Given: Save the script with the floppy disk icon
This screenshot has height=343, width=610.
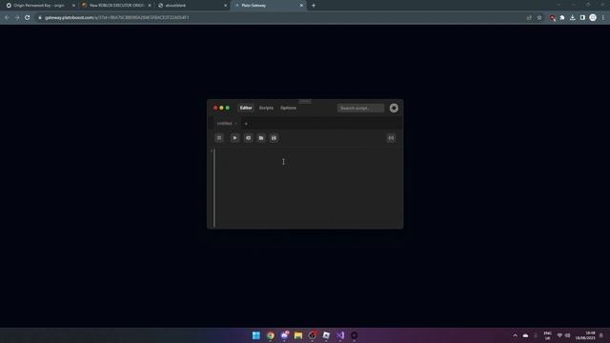Looking at the screenshot, I should click(274, 137).
